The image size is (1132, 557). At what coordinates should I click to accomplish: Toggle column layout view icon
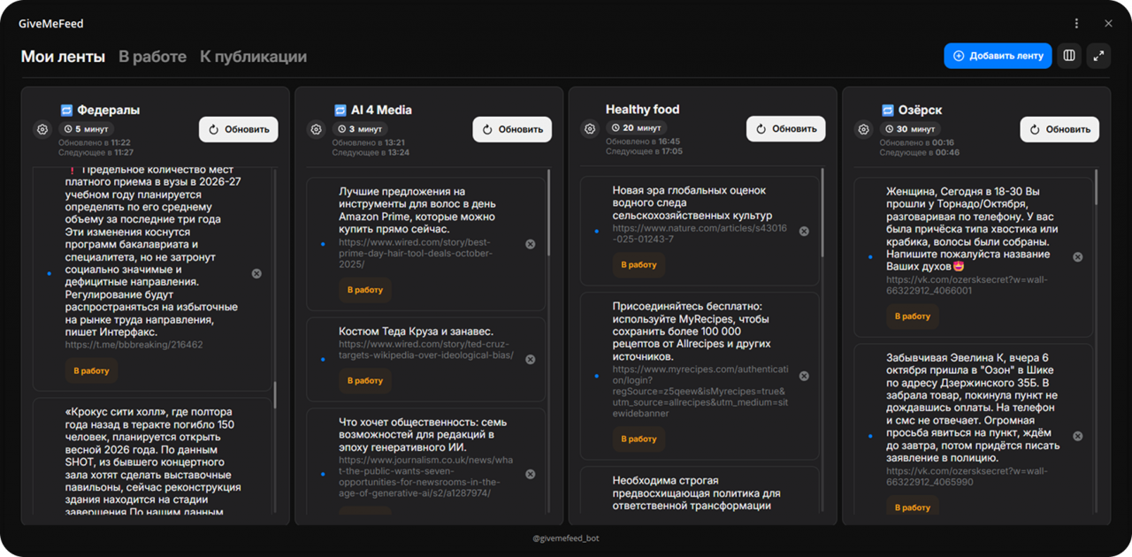(1069, 56)
